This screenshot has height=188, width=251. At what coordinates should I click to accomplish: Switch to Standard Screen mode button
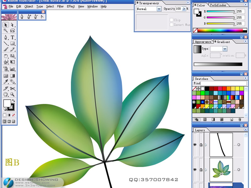click(x=4, y=121)
